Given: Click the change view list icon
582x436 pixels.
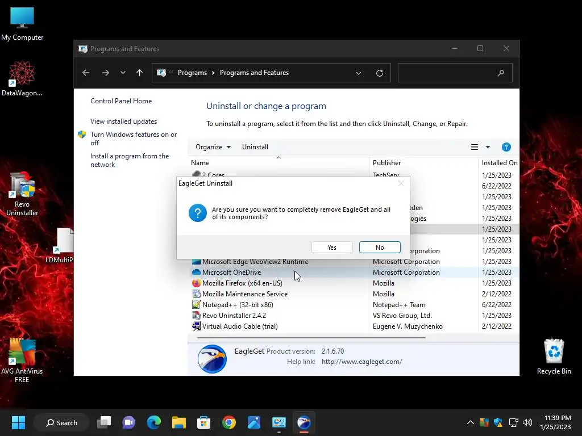Looking at the screenshot, I should click(475, 147).
